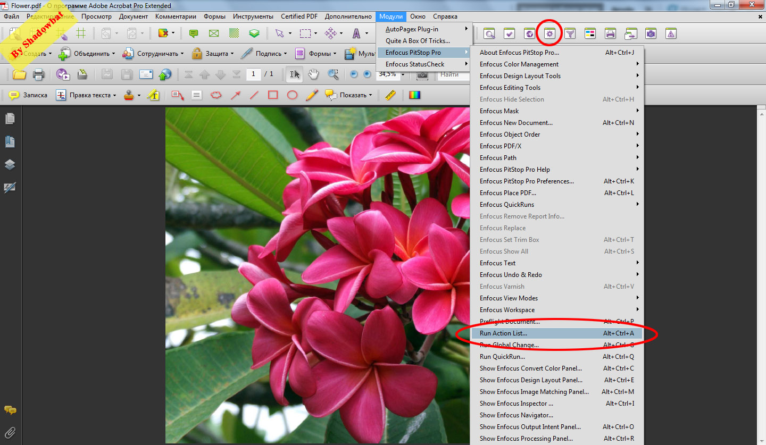Open the Comments panel in left sidebar
The image size is (766, 445).
coord(10,410)
